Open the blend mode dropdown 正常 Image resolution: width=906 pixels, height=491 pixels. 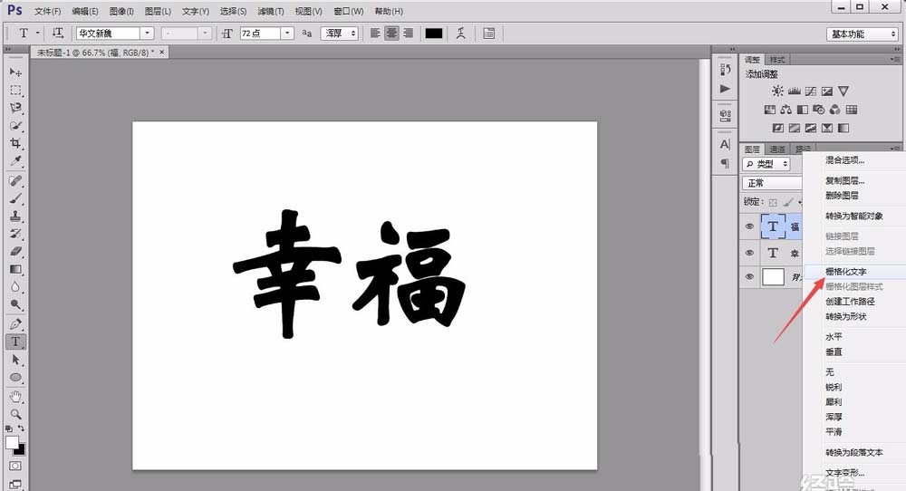(772, 183)
